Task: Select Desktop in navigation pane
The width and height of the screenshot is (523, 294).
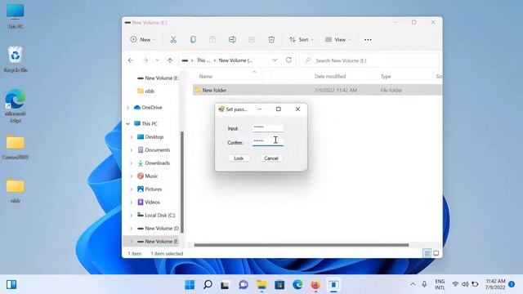Action: coord(150,137)
